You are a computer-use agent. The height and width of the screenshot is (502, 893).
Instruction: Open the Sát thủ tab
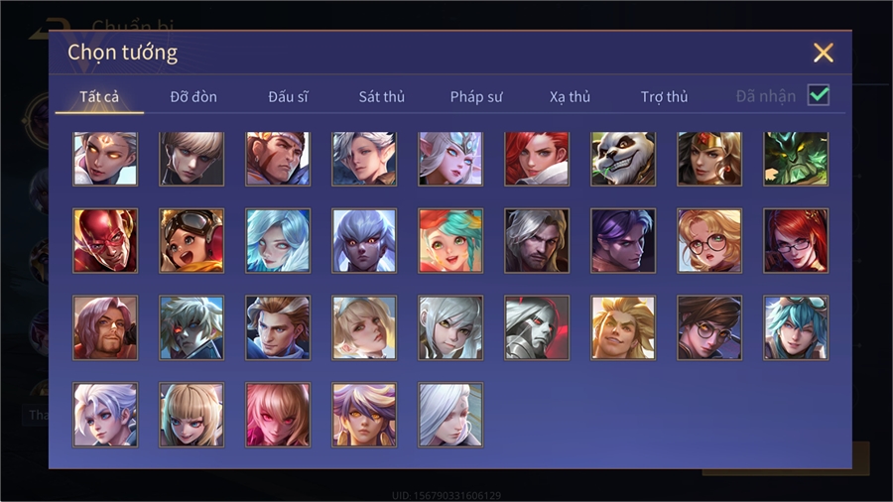382,97
